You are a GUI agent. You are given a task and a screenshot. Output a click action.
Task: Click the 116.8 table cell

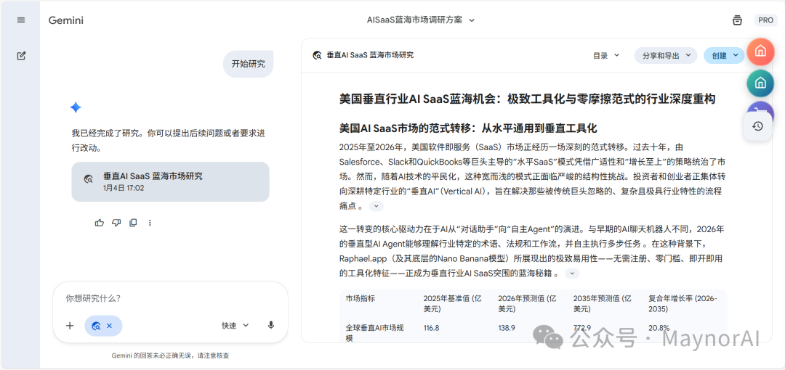[432, 328]
